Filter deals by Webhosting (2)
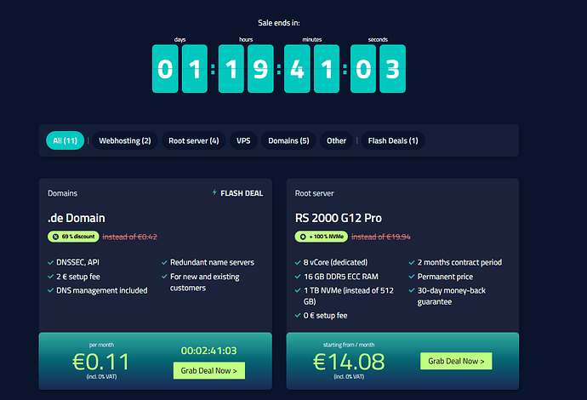Screen dimensions: 587x400 pos(125,140)
